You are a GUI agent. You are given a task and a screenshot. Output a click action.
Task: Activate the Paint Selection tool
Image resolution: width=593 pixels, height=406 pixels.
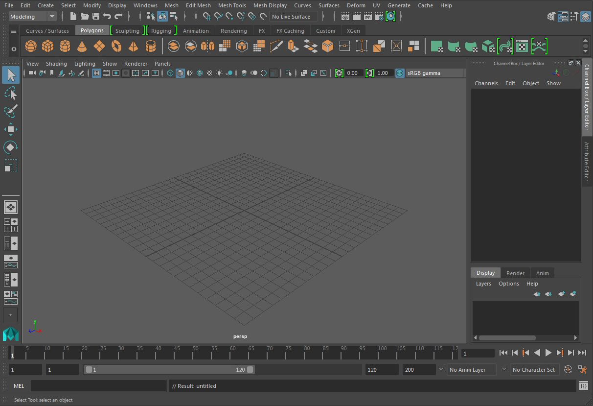[x=11, y=111]
